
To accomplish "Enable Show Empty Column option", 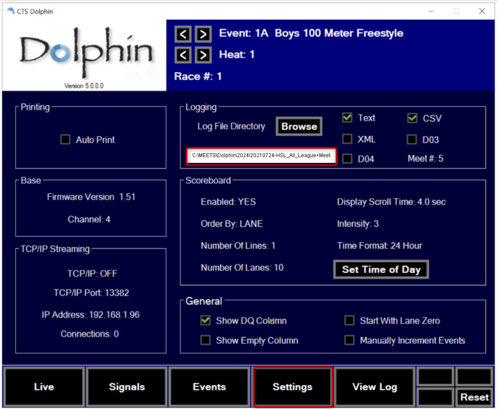I will click(x=206, y=340).
